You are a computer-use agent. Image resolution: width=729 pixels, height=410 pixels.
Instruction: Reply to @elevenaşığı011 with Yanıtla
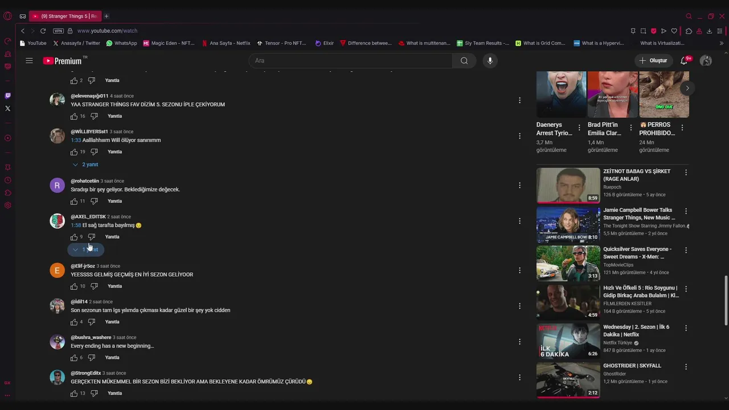(113, 116)
